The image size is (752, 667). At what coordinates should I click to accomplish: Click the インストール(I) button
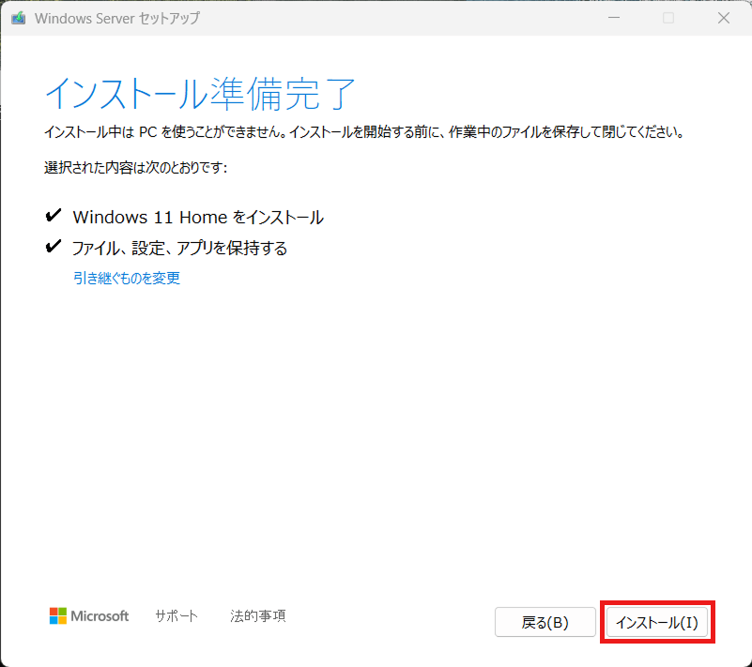click(x=657, y=622)
